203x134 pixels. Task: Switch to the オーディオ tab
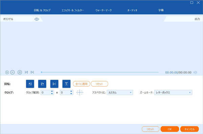pos(132,10)
